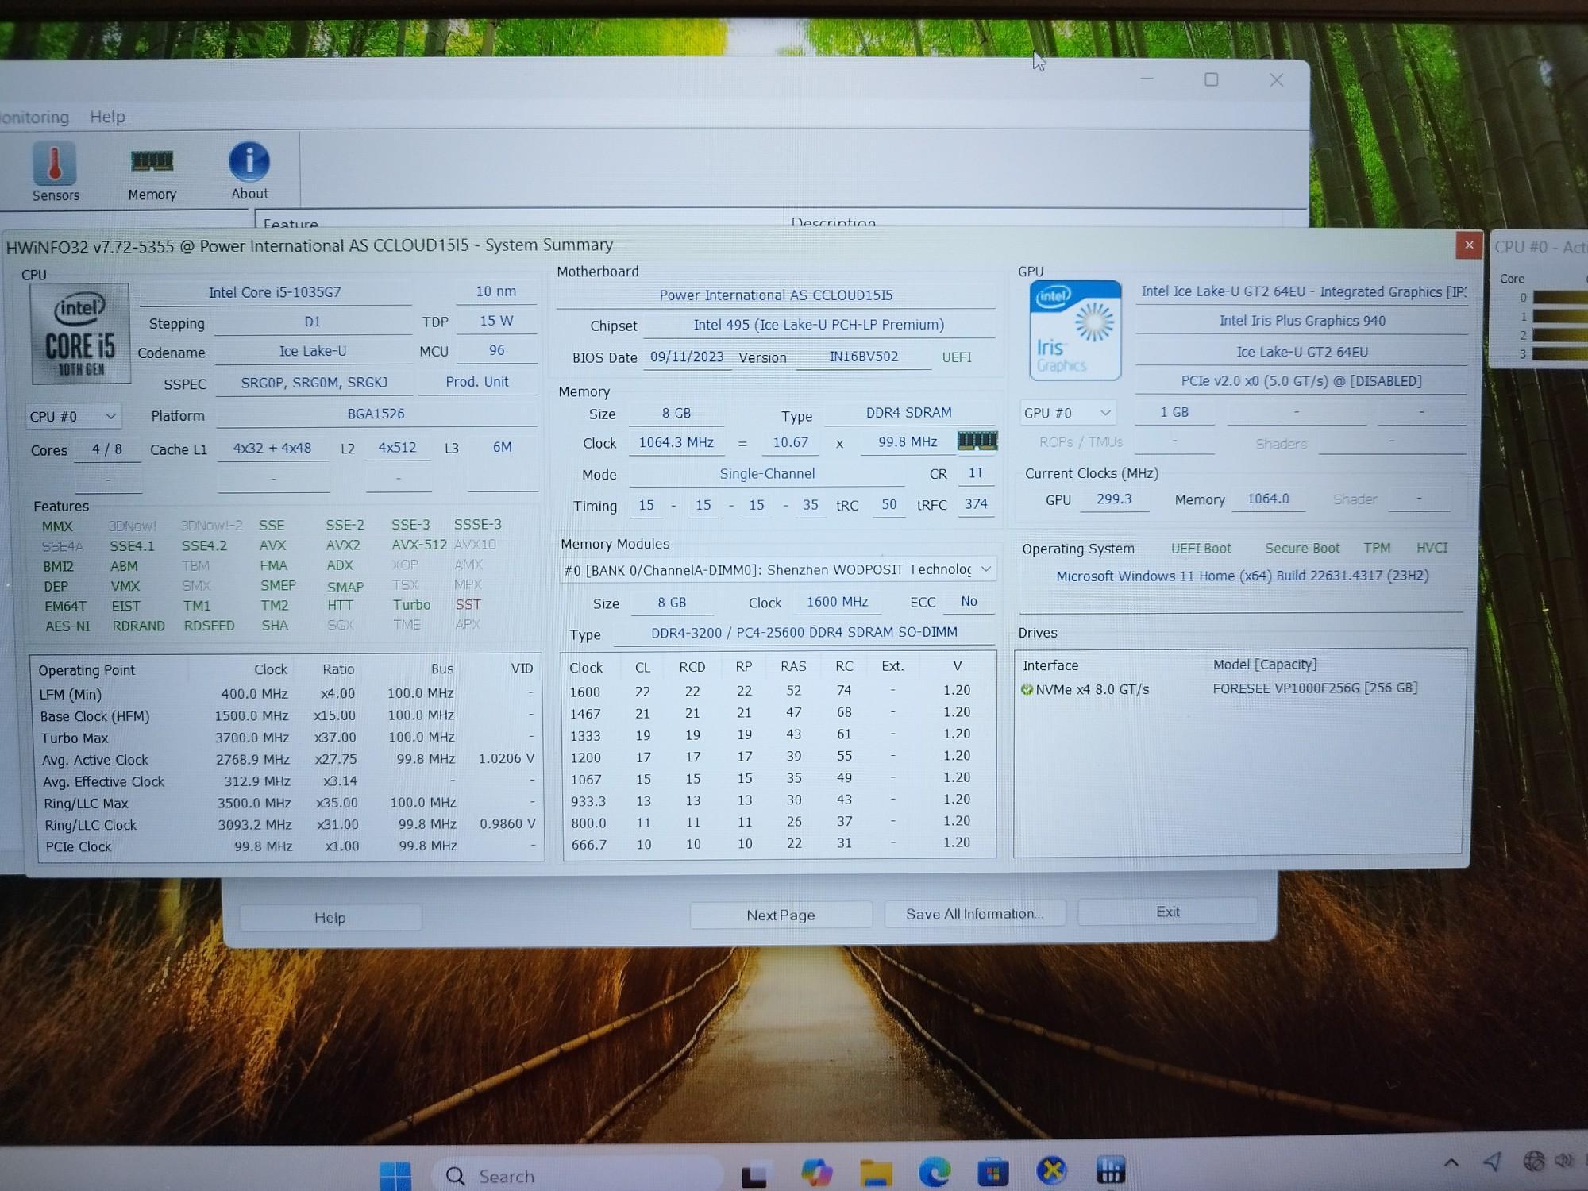
Task: Select the CPU name Intel Core i5-1035G7
Action: point(275,292)
